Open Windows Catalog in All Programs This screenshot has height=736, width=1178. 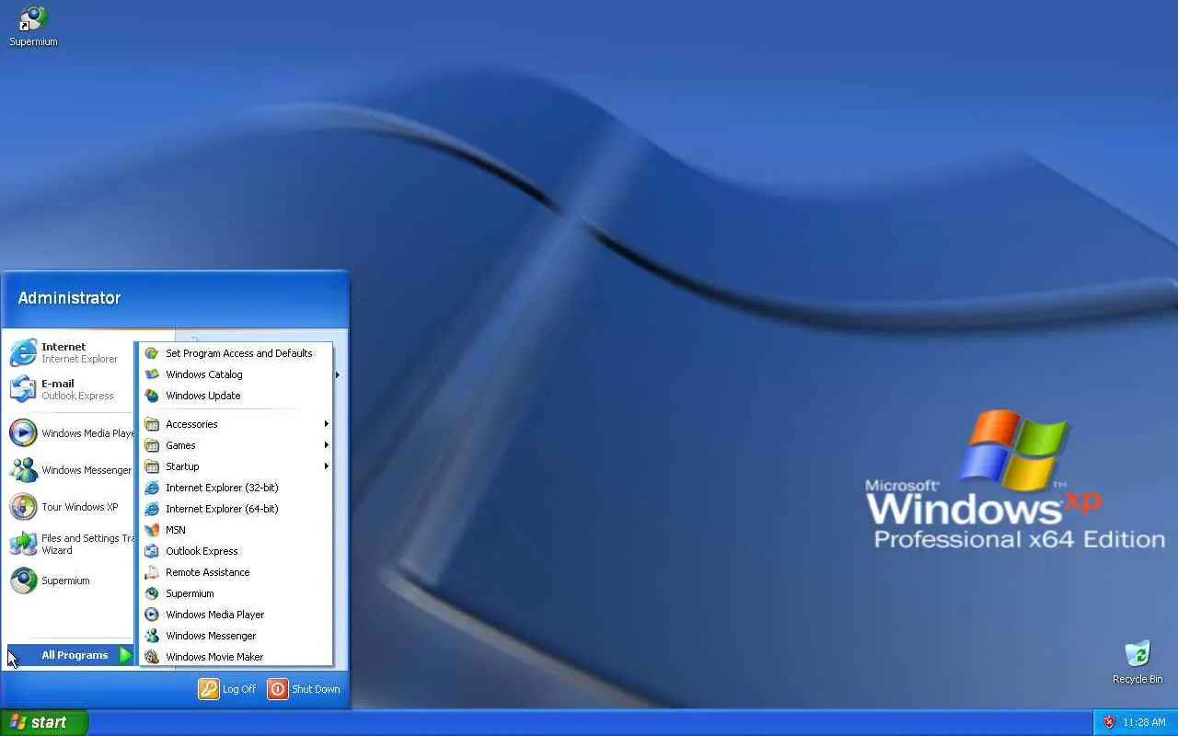(x=237, y=374)
